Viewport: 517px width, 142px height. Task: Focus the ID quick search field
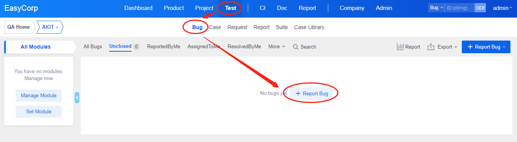[460, 8]
